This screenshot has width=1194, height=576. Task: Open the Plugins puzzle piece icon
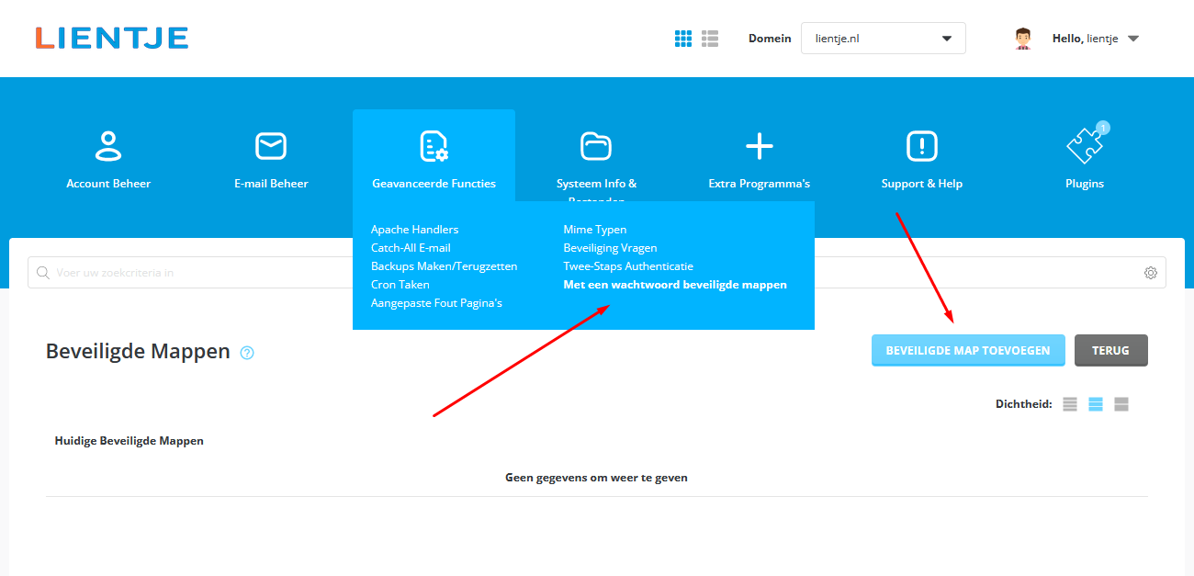(1084, 146)
